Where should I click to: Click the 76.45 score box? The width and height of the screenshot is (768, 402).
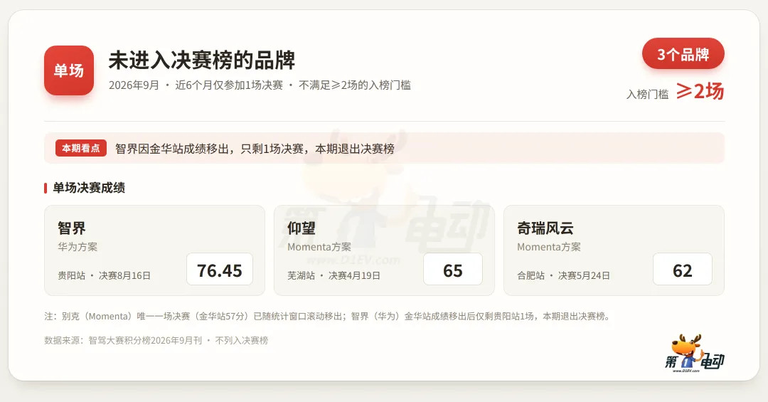tap(220, 269)
